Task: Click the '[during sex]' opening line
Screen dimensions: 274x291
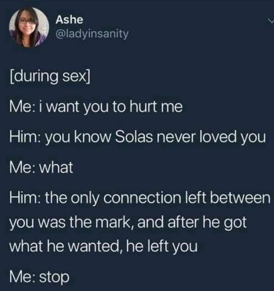Action: click(50, 77)
